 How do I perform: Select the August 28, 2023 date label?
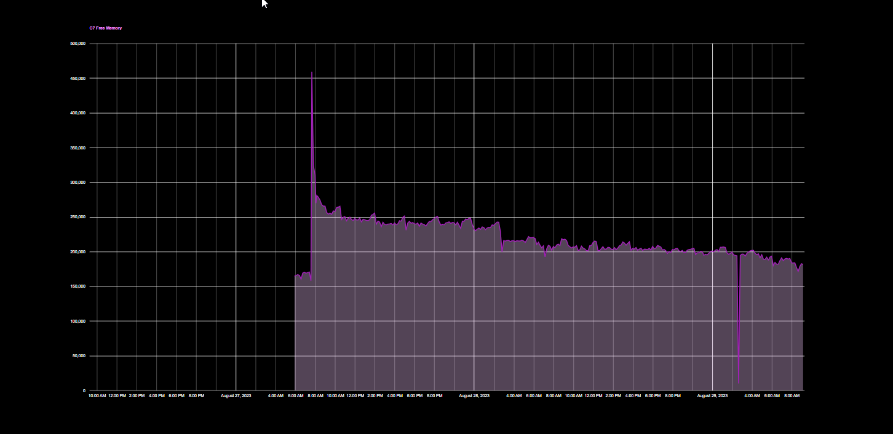click(474, 396)
